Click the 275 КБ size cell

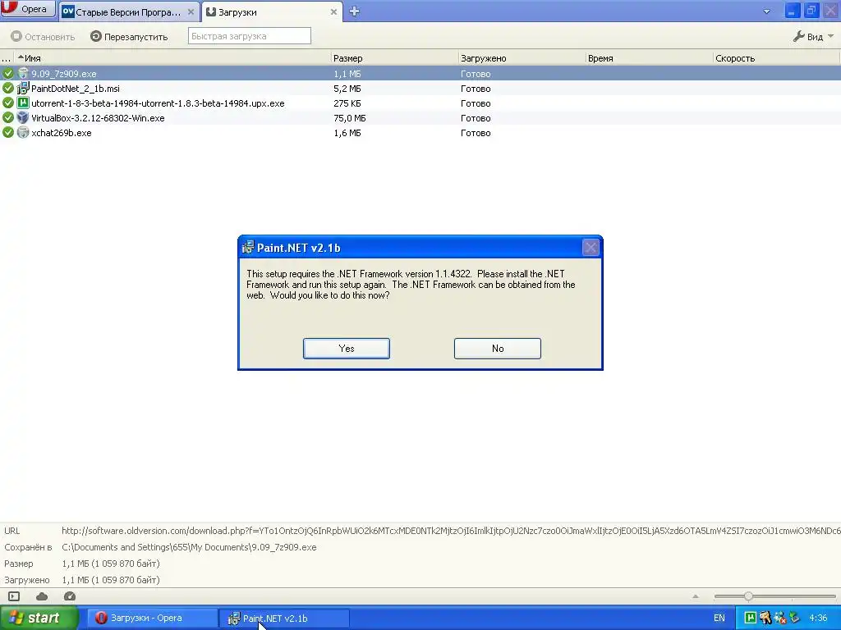347,103
